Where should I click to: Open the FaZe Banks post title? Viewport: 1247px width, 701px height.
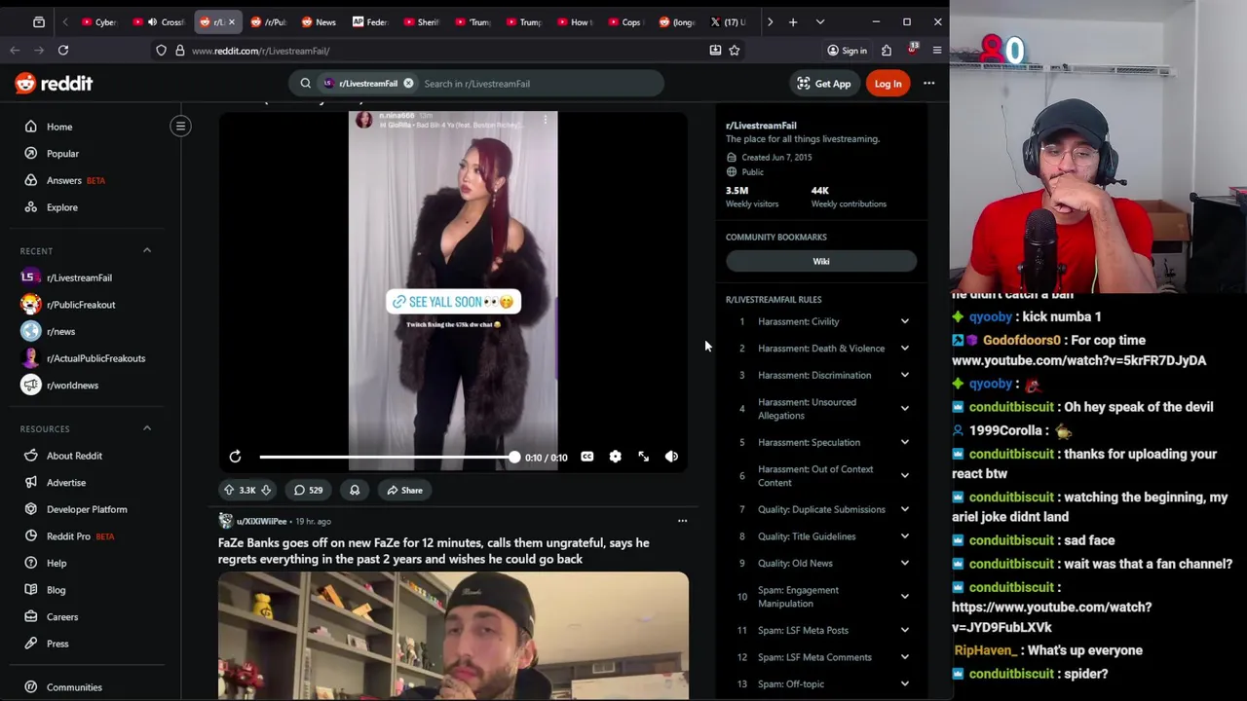click(434, 551)
